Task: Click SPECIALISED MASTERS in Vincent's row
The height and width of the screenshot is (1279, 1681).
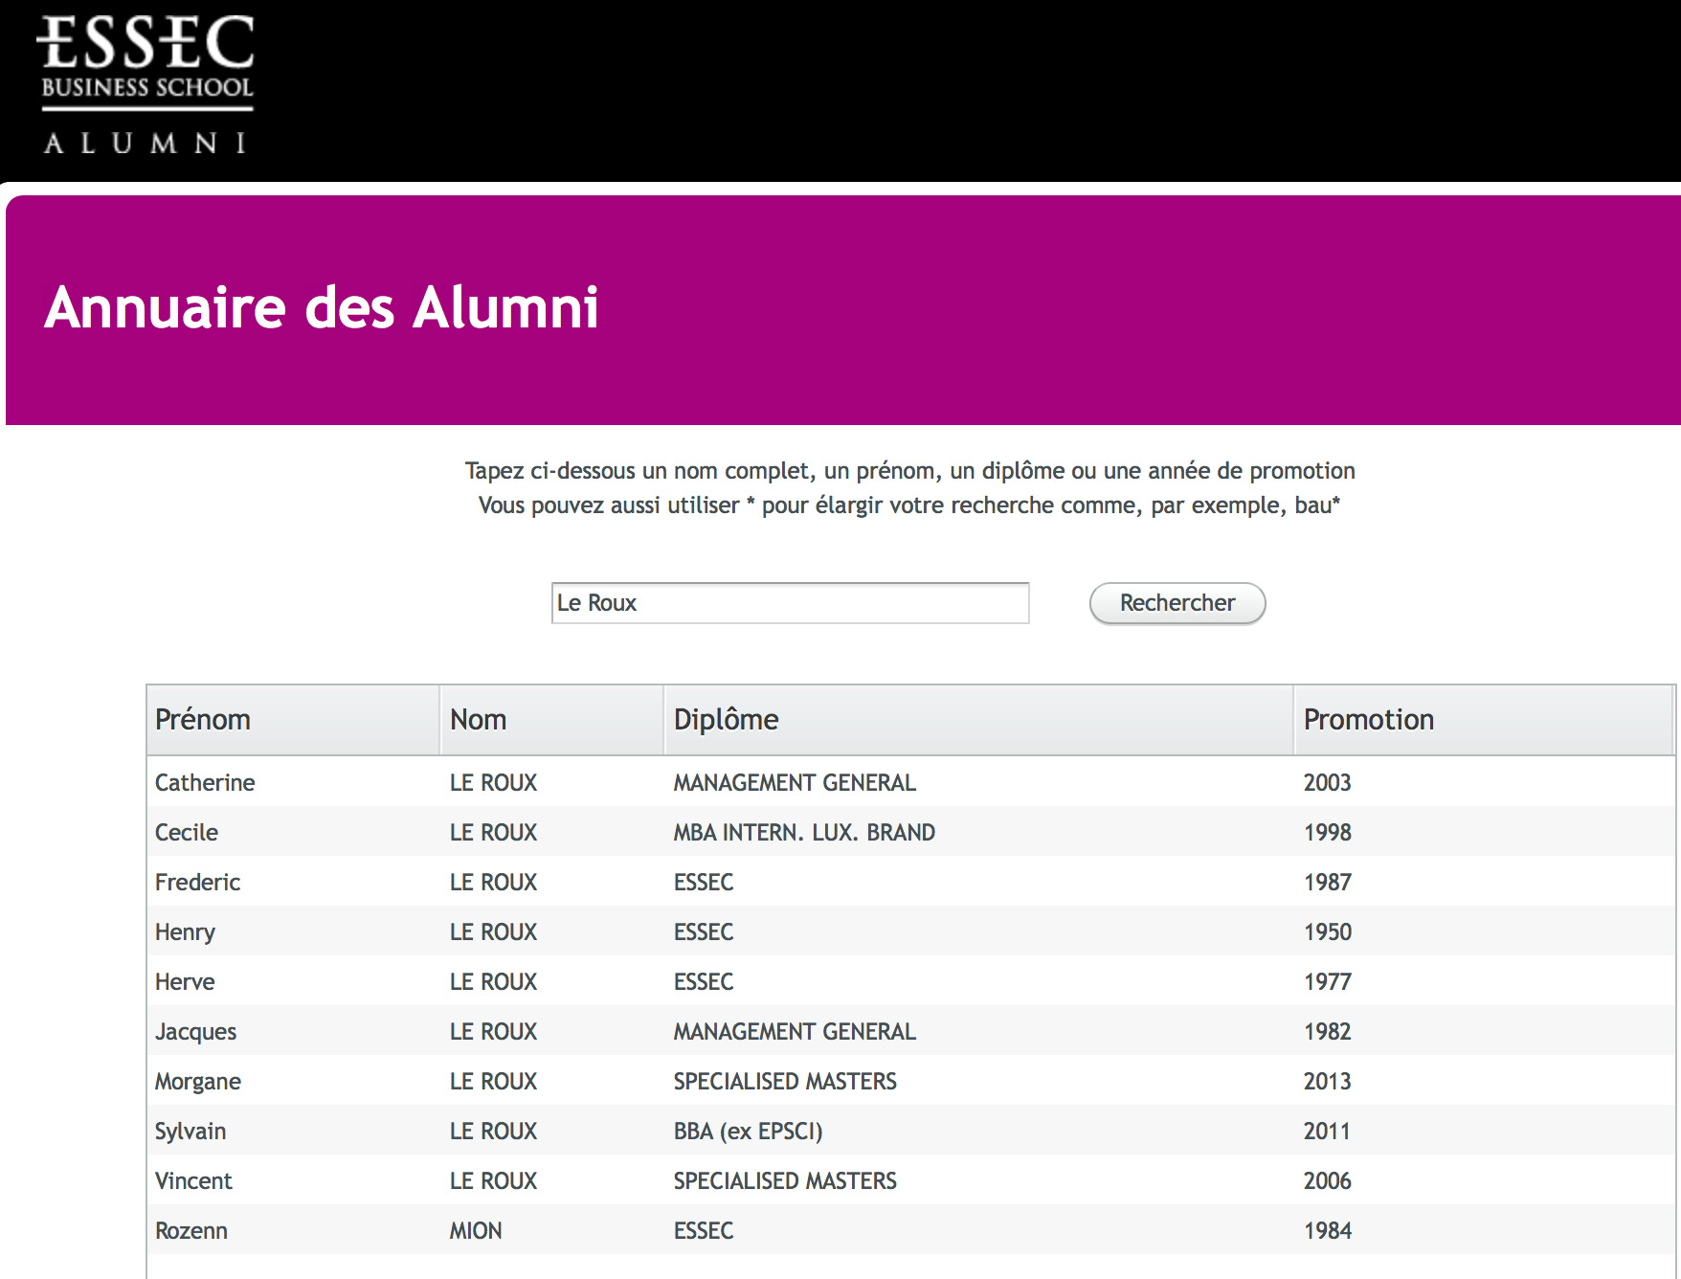Action: 785,1180
